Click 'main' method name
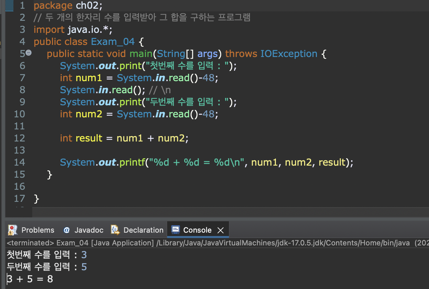 point(141,54)
